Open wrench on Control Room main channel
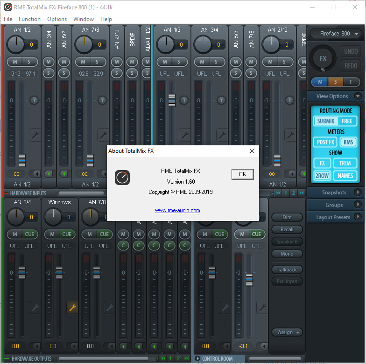This screenshot has height=364, width=366. pyautogui.click(x=262, y=307)
